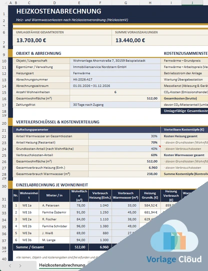Select column header D
This screenshot has height=271, width=208.
pyautogui.click(x=54, y=2)
